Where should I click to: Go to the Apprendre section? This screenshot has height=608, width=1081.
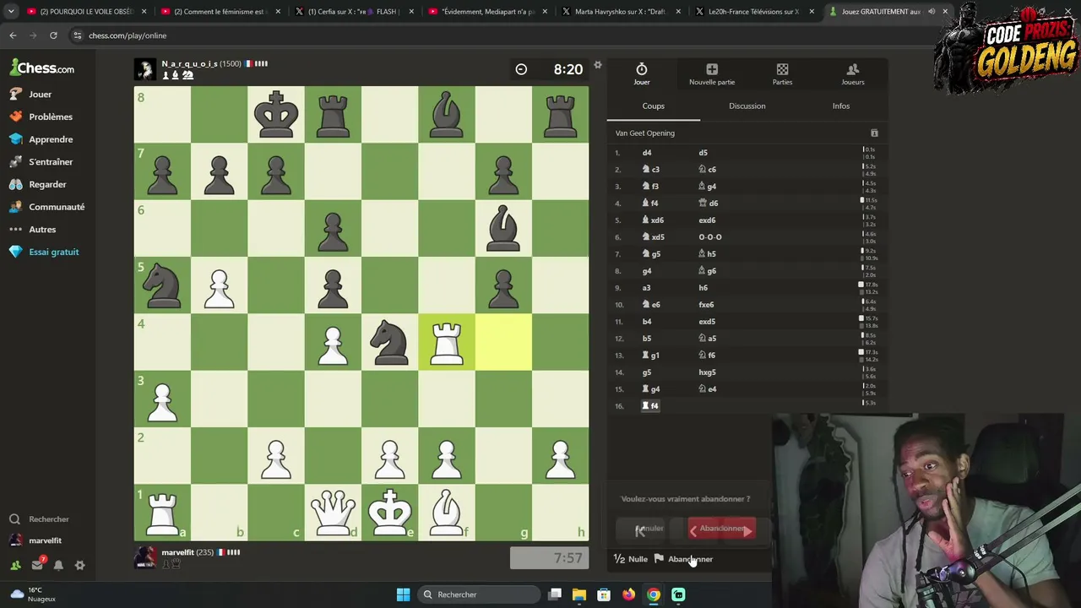pyautogui.click(x=41, y=139)
